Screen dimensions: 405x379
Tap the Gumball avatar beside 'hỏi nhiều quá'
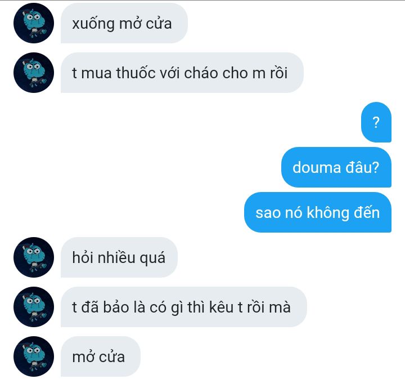coord(34,257)
